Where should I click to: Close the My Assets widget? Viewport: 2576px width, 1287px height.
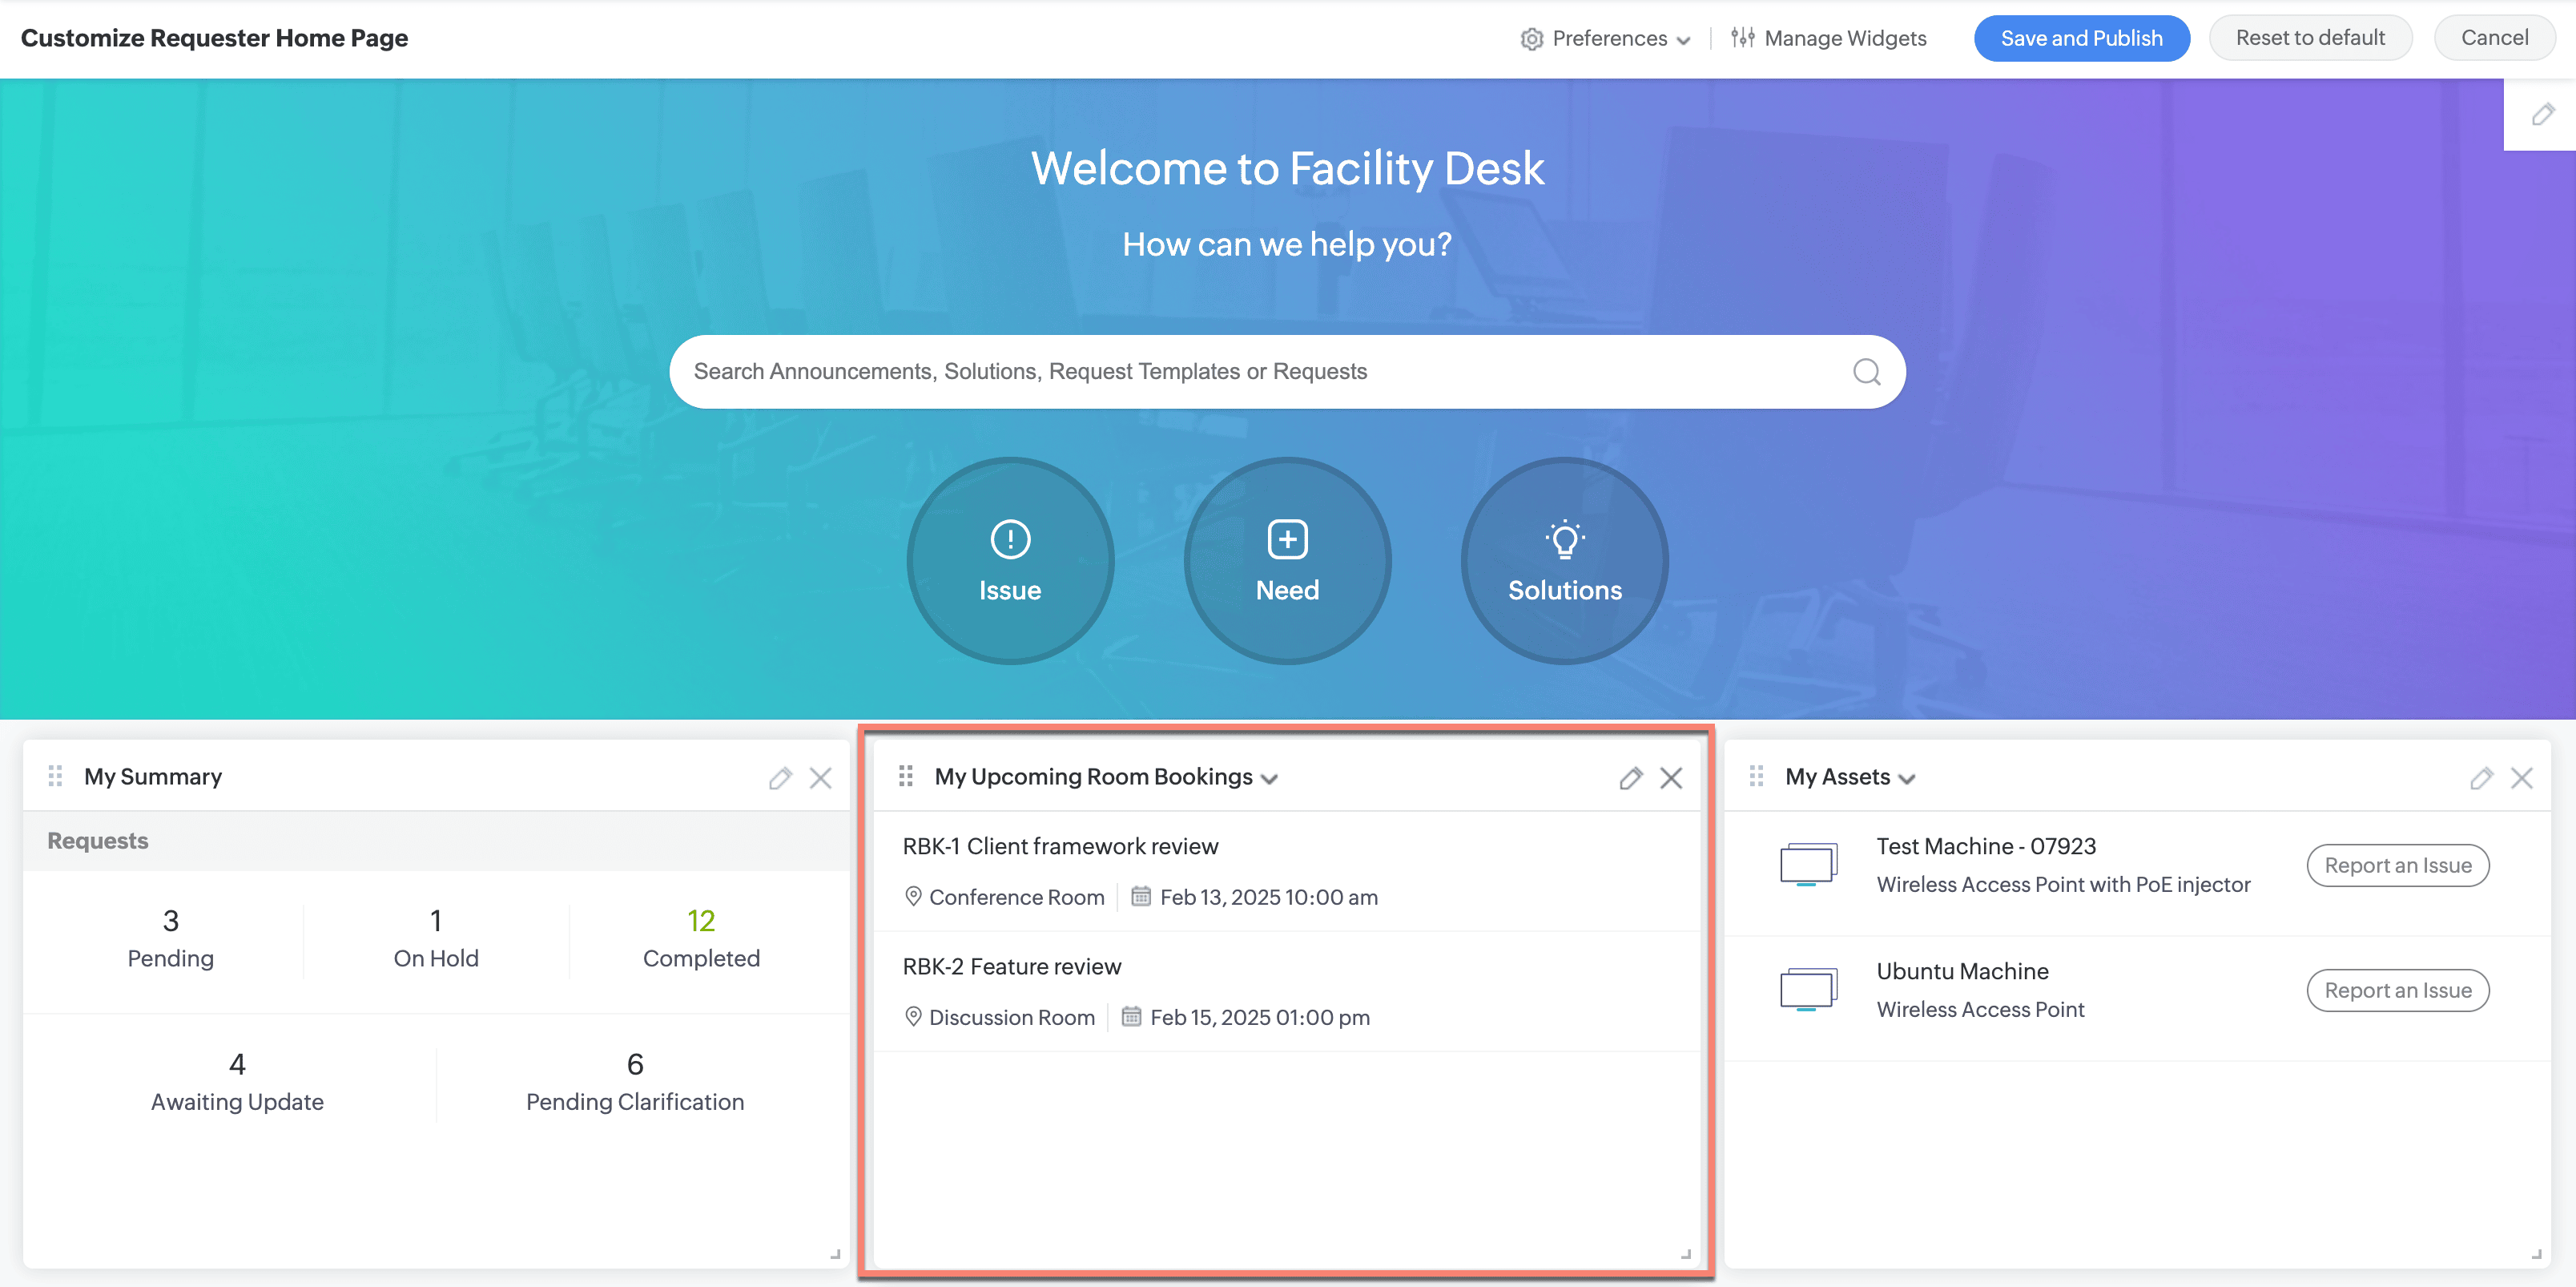click(x=2522, y=777)
